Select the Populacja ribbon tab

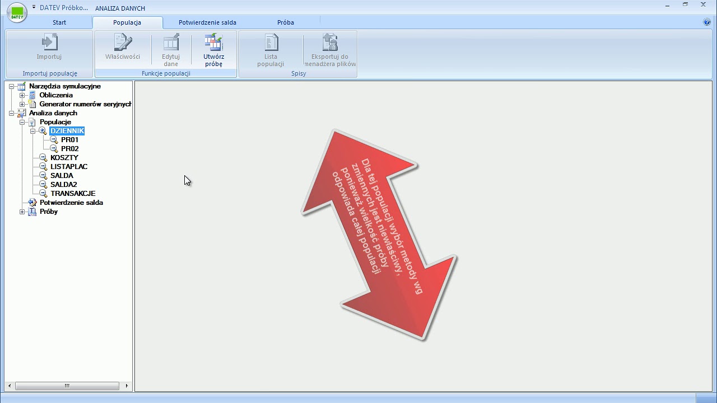127,22
